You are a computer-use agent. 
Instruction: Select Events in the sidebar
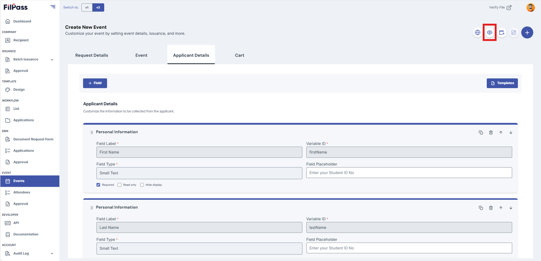coord(29,181)
